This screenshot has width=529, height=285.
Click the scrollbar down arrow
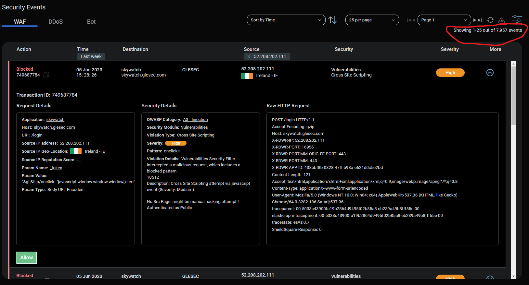(513, 276)
